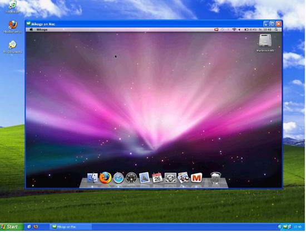Open the Mikogo menu in Mac menu bar
This screenshot has height=233, width=306.
click(42, 30)
